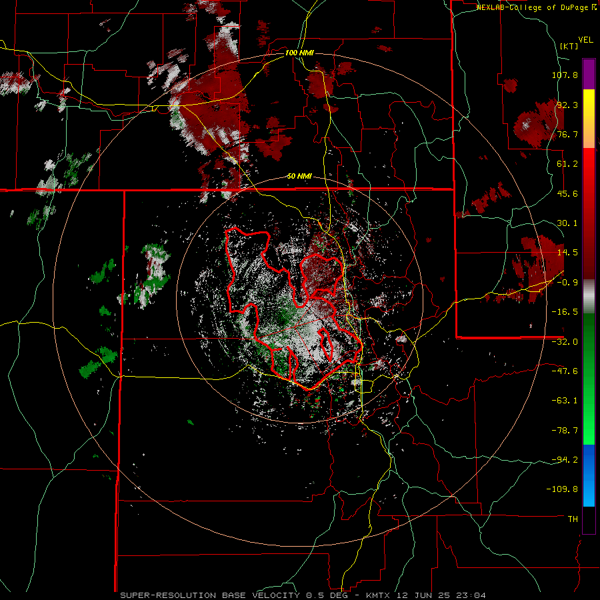
Task: Click the -16.5 scale value
Action: pyautogui.click(x=565, y=312)
